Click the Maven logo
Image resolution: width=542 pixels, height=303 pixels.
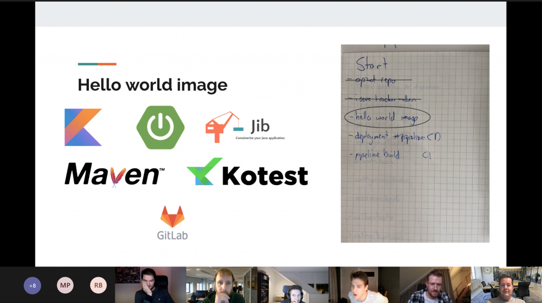114,175
